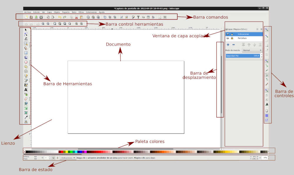
Task: Choose the Bezier pen tool
Action: 26,81
